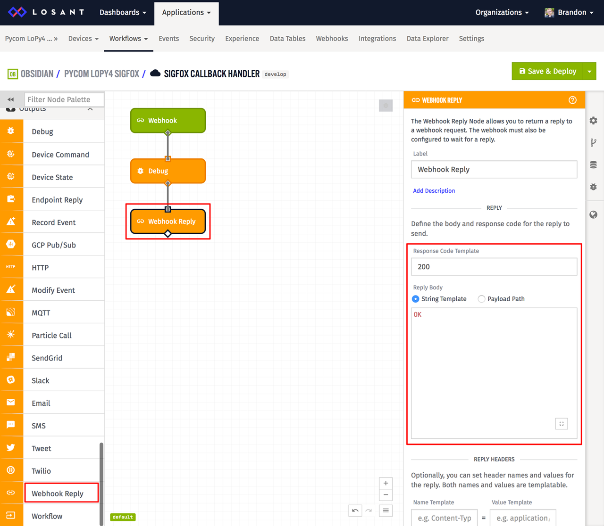Zoom out on the workflow canvas
Screen dimensions: 604x526
point(386,495)
